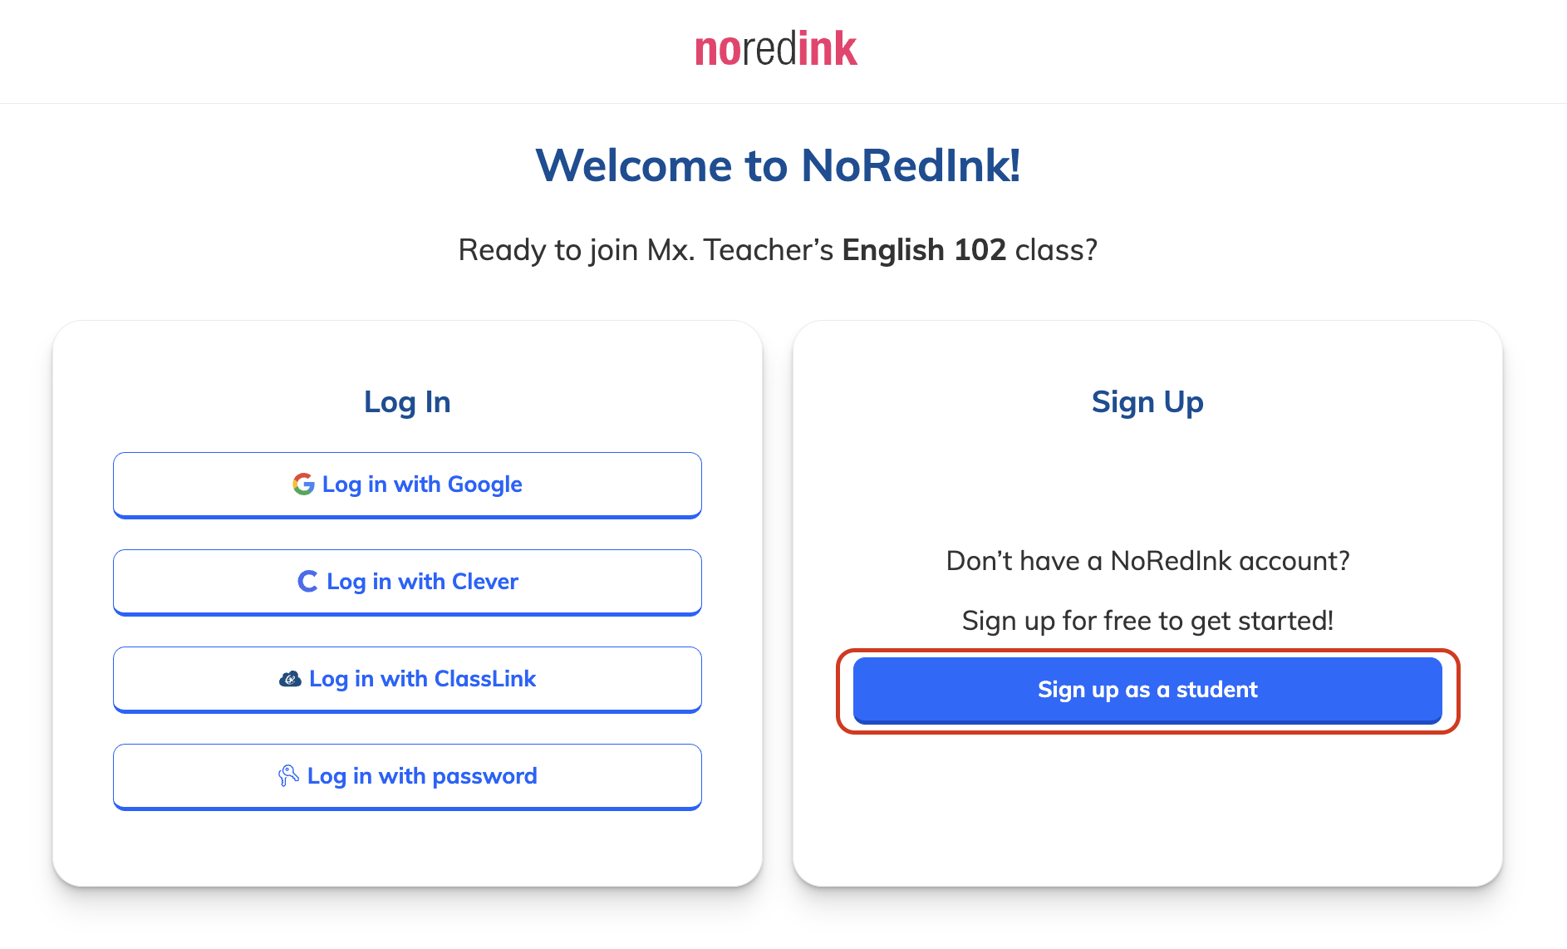Viewport: 1567px width, 949px height.
Task: Log in with password
Action: (406, 775)
